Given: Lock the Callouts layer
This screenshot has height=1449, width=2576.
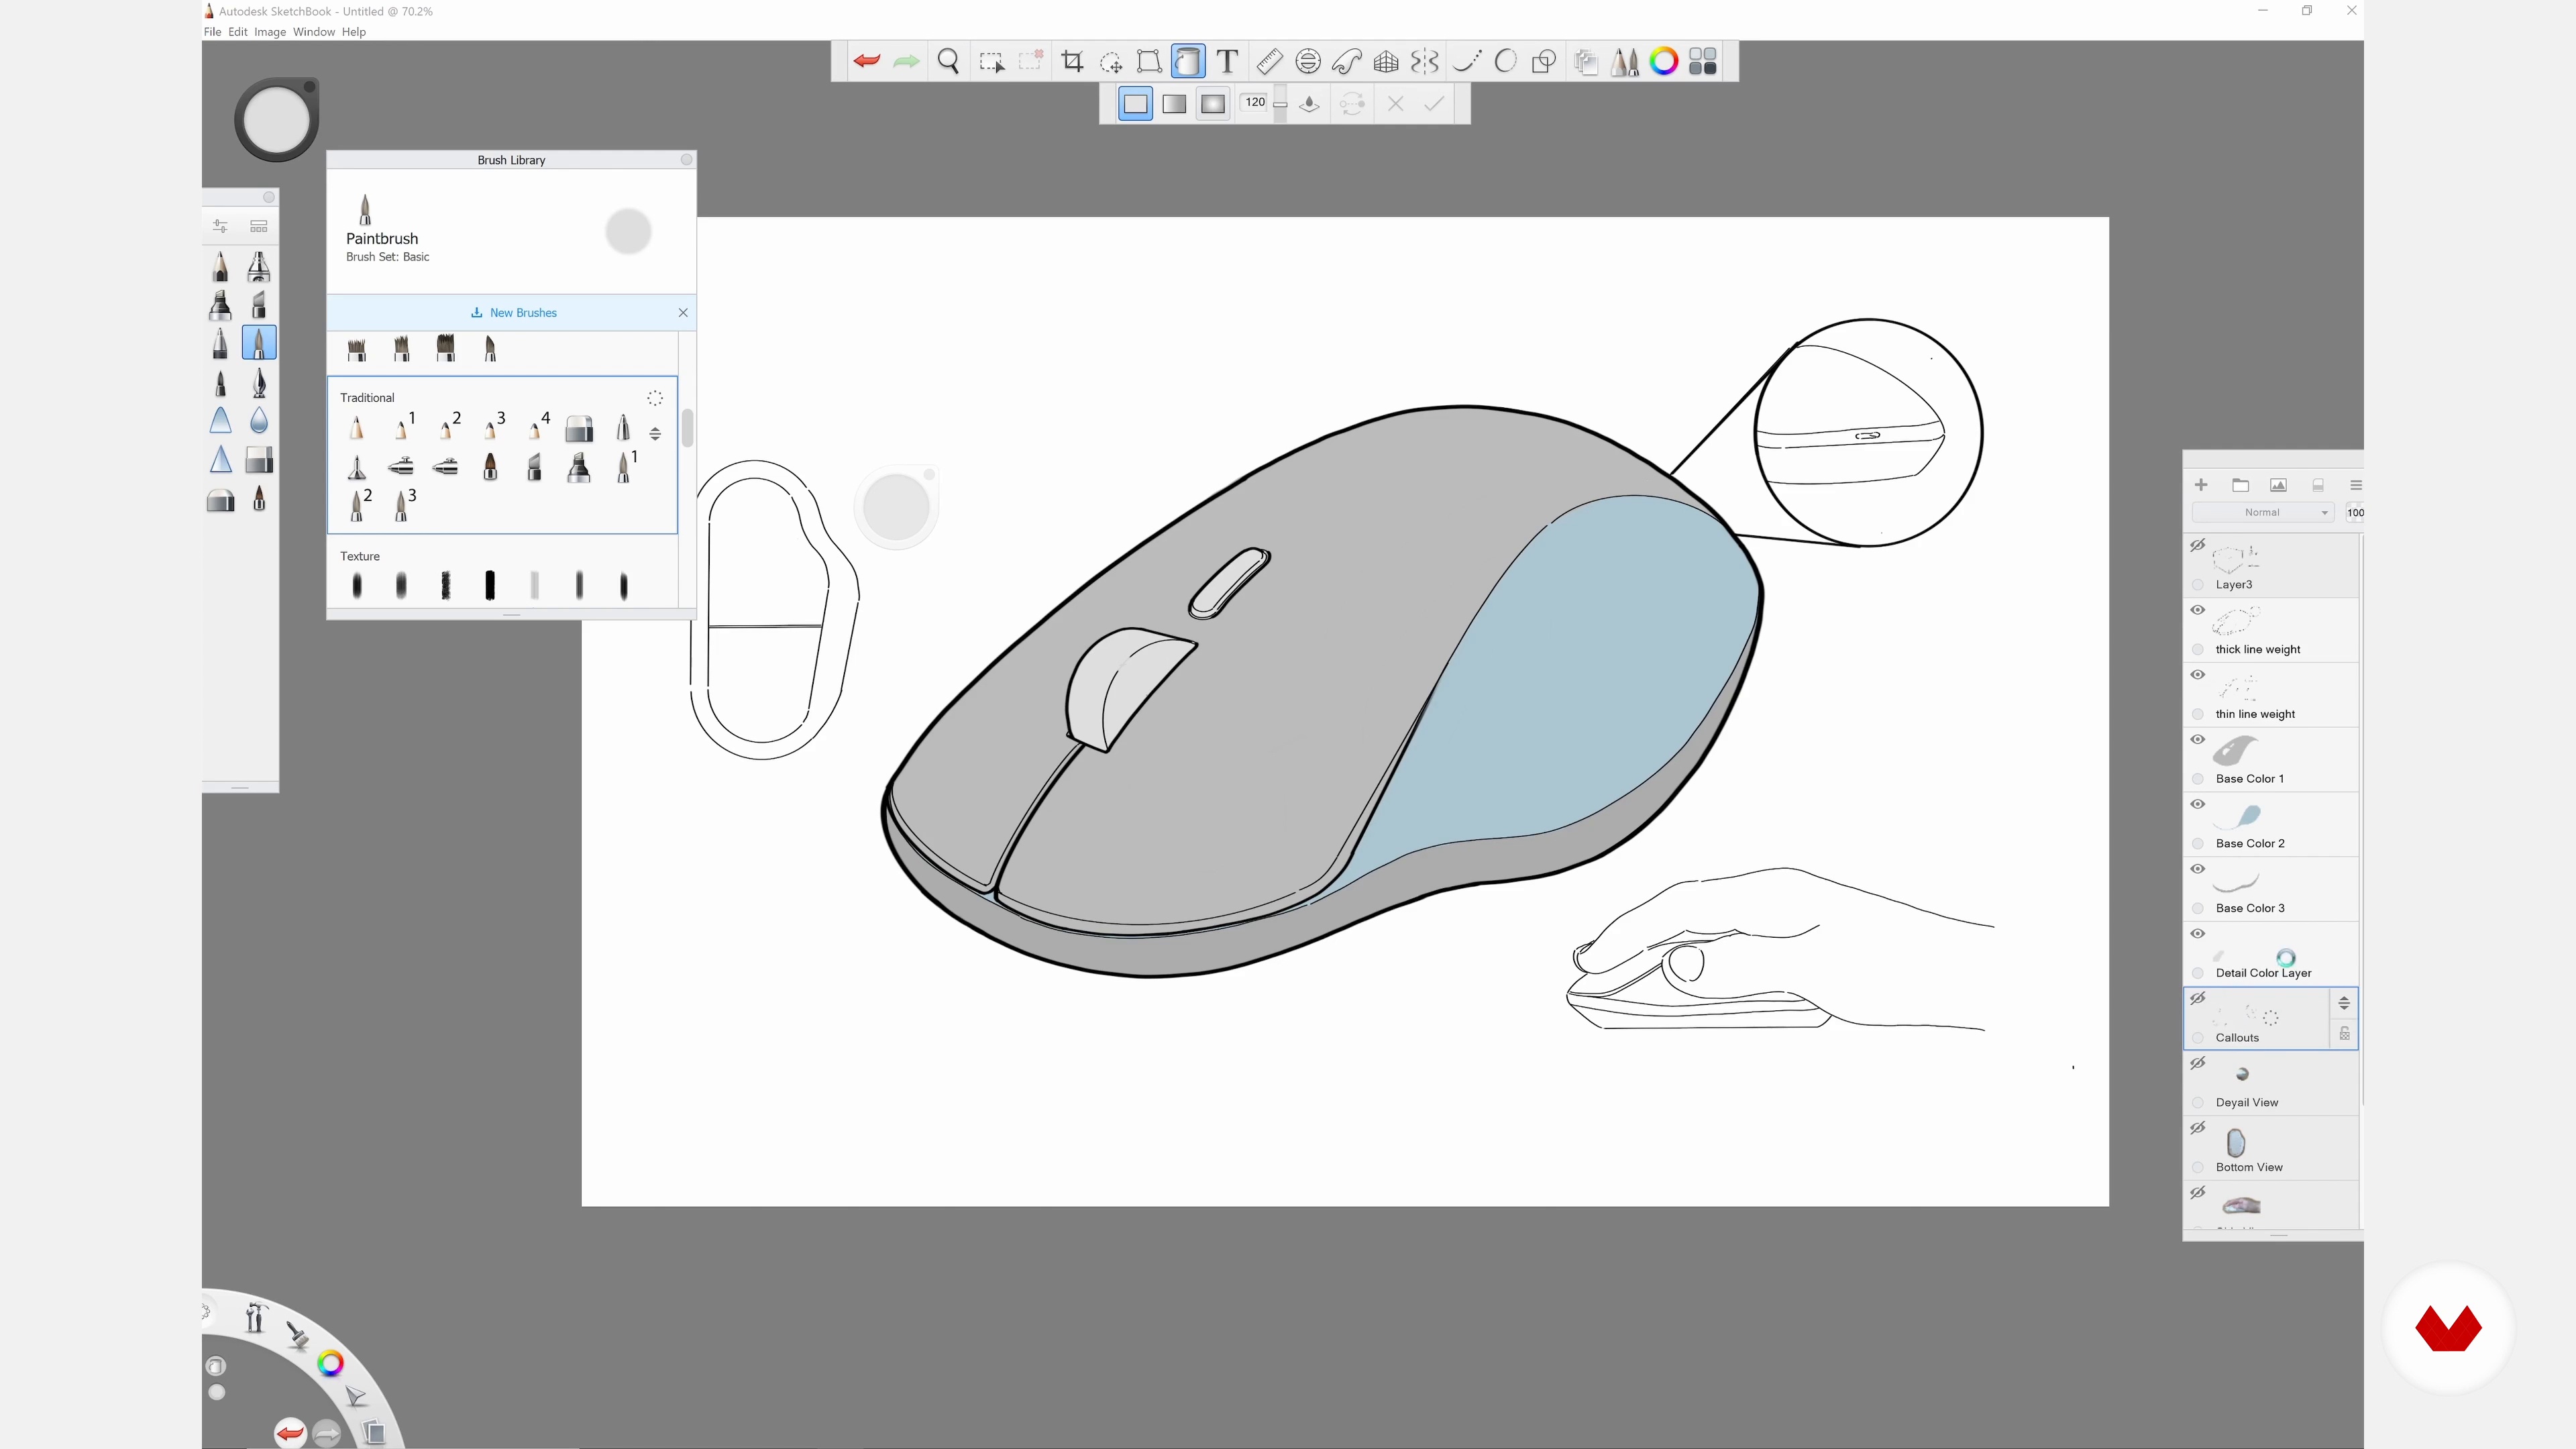Looking at the screenshot, I should pos(2344,1034).
